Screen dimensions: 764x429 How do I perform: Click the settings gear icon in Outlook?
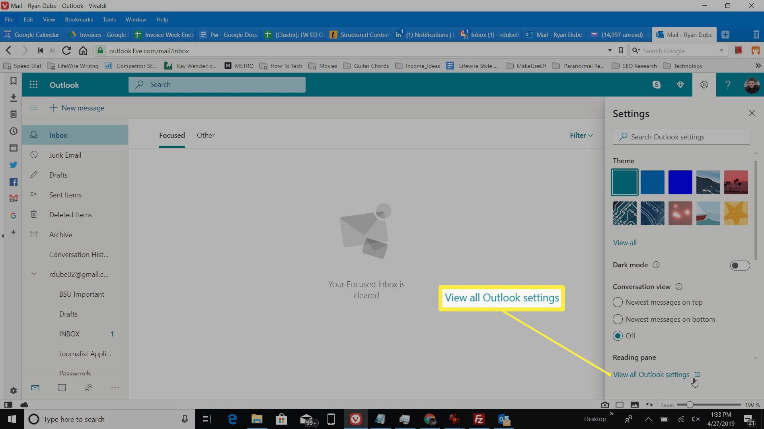point(704,84)
